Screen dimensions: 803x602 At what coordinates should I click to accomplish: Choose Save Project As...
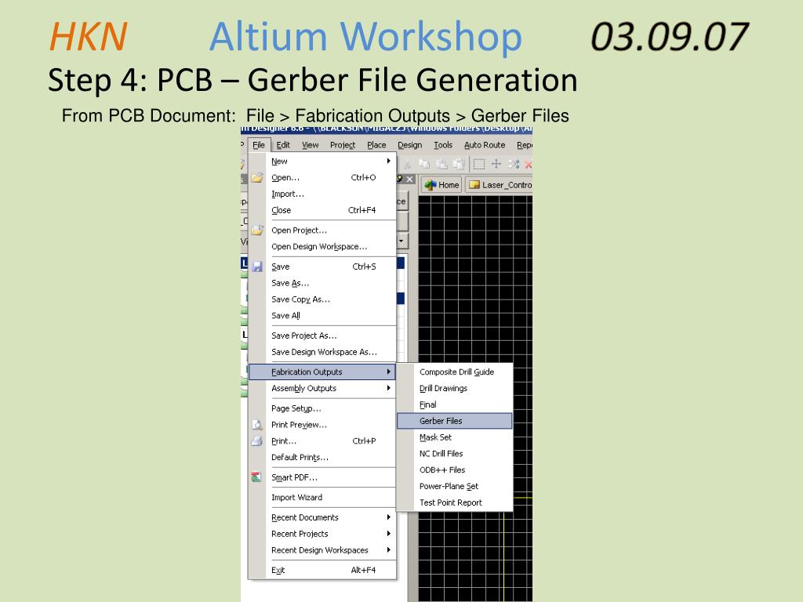pyautogui.click(x=322, y=335)
